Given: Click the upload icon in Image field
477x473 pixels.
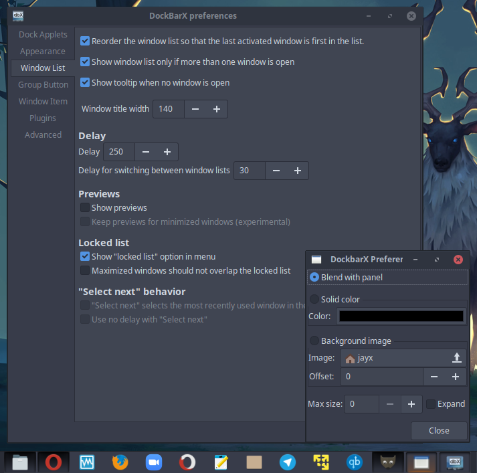Looking at the screenshot, I should click(457, 358).
